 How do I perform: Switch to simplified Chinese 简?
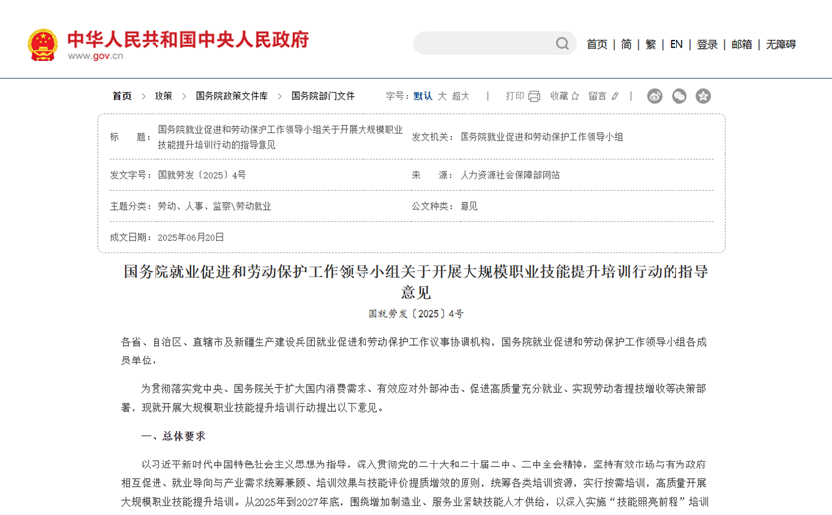[x=626, y=44]
